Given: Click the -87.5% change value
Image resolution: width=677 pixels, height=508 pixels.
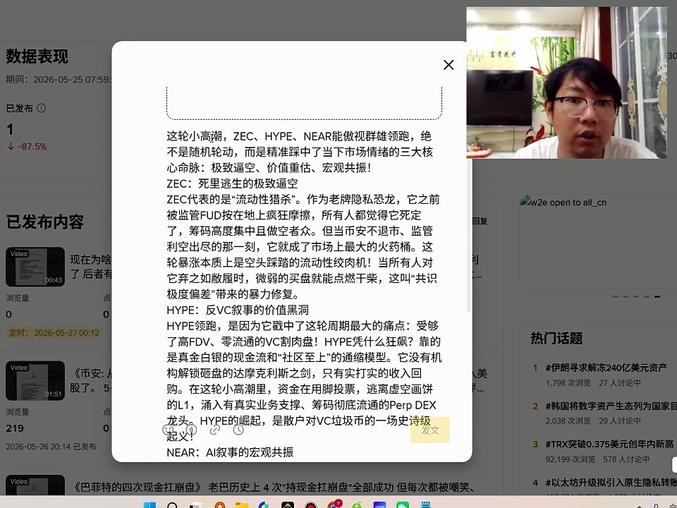Looking at the screenshot, I should [32, 147].
